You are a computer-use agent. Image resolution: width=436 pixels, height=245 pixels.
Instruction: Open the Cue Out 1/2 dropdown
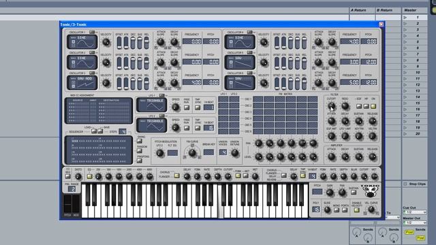tap(415, 212)
